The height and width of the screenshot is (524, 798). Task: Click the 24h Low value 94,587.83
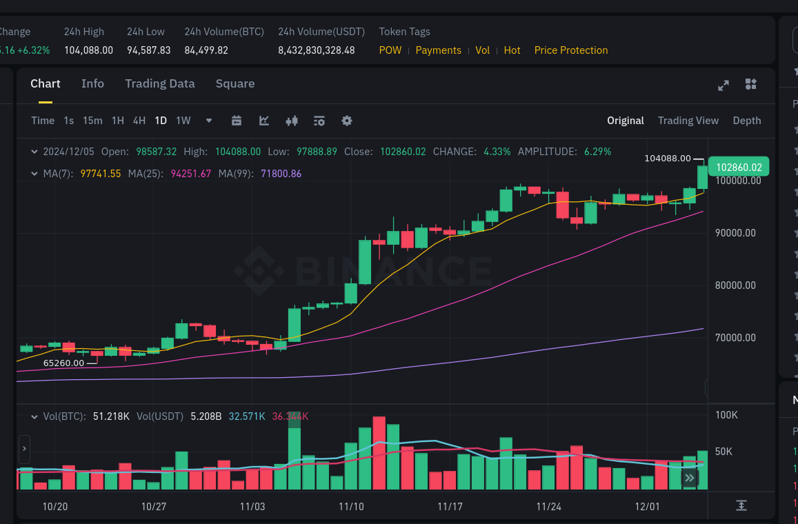coord(148,50)
